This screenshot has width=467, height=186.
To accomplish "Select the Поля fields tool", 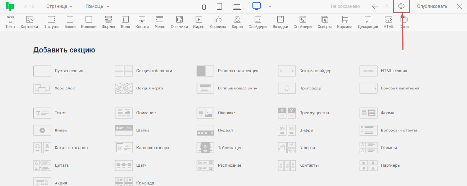I will pyautogui.click(x=125, y=22).
